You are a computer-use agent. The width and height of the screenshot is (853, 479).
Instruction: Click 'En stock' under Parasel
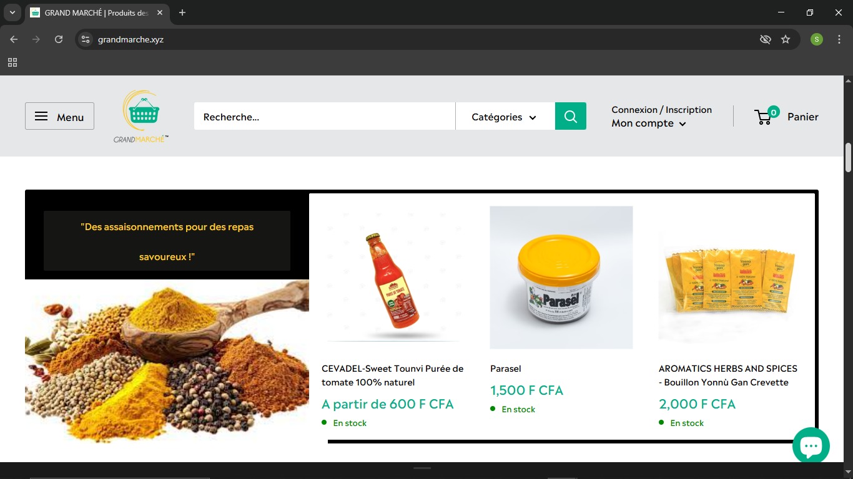coord(518,409)
